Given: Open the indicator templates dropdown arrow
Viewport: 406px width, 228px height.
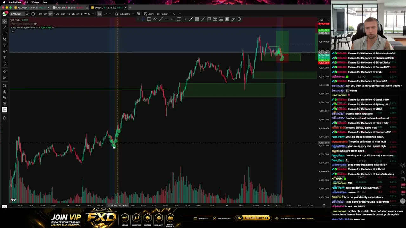Looking at the screenshot, I should tap(133, 14).
